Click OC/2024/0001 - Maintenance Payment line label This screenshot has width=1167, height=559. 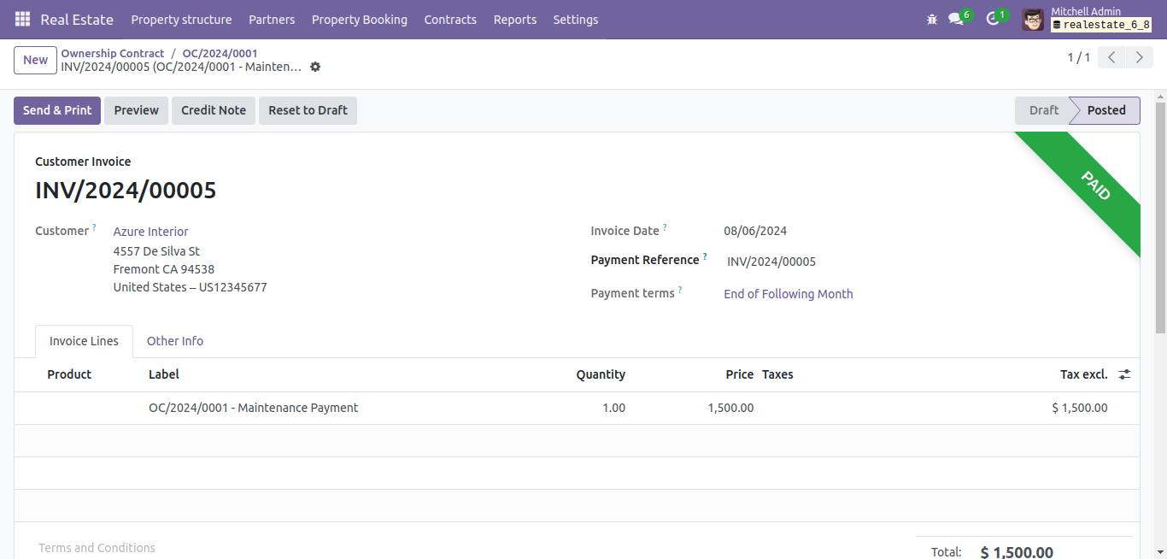tap(254, 408)
